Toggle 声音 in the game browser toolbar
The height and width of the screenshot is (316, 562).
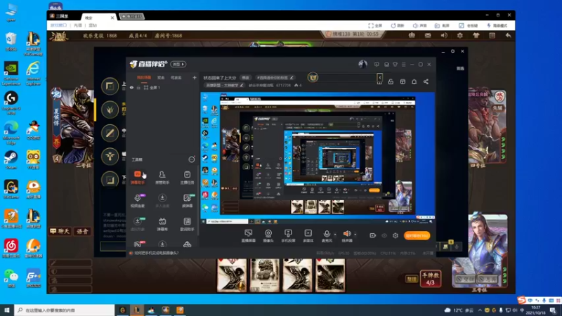[419, 25]
